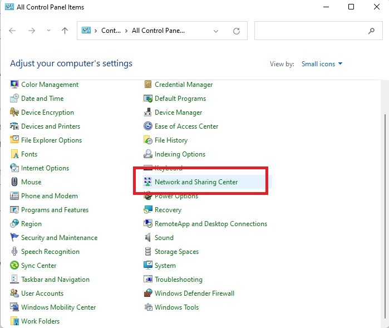Expand the address bar history chevron
The image size is (389, 328).
tap(216, 31)
